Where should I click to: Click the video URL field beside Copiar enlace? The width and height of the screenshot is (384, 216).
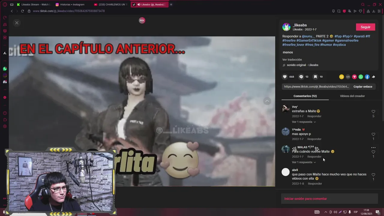pos(316,87)
